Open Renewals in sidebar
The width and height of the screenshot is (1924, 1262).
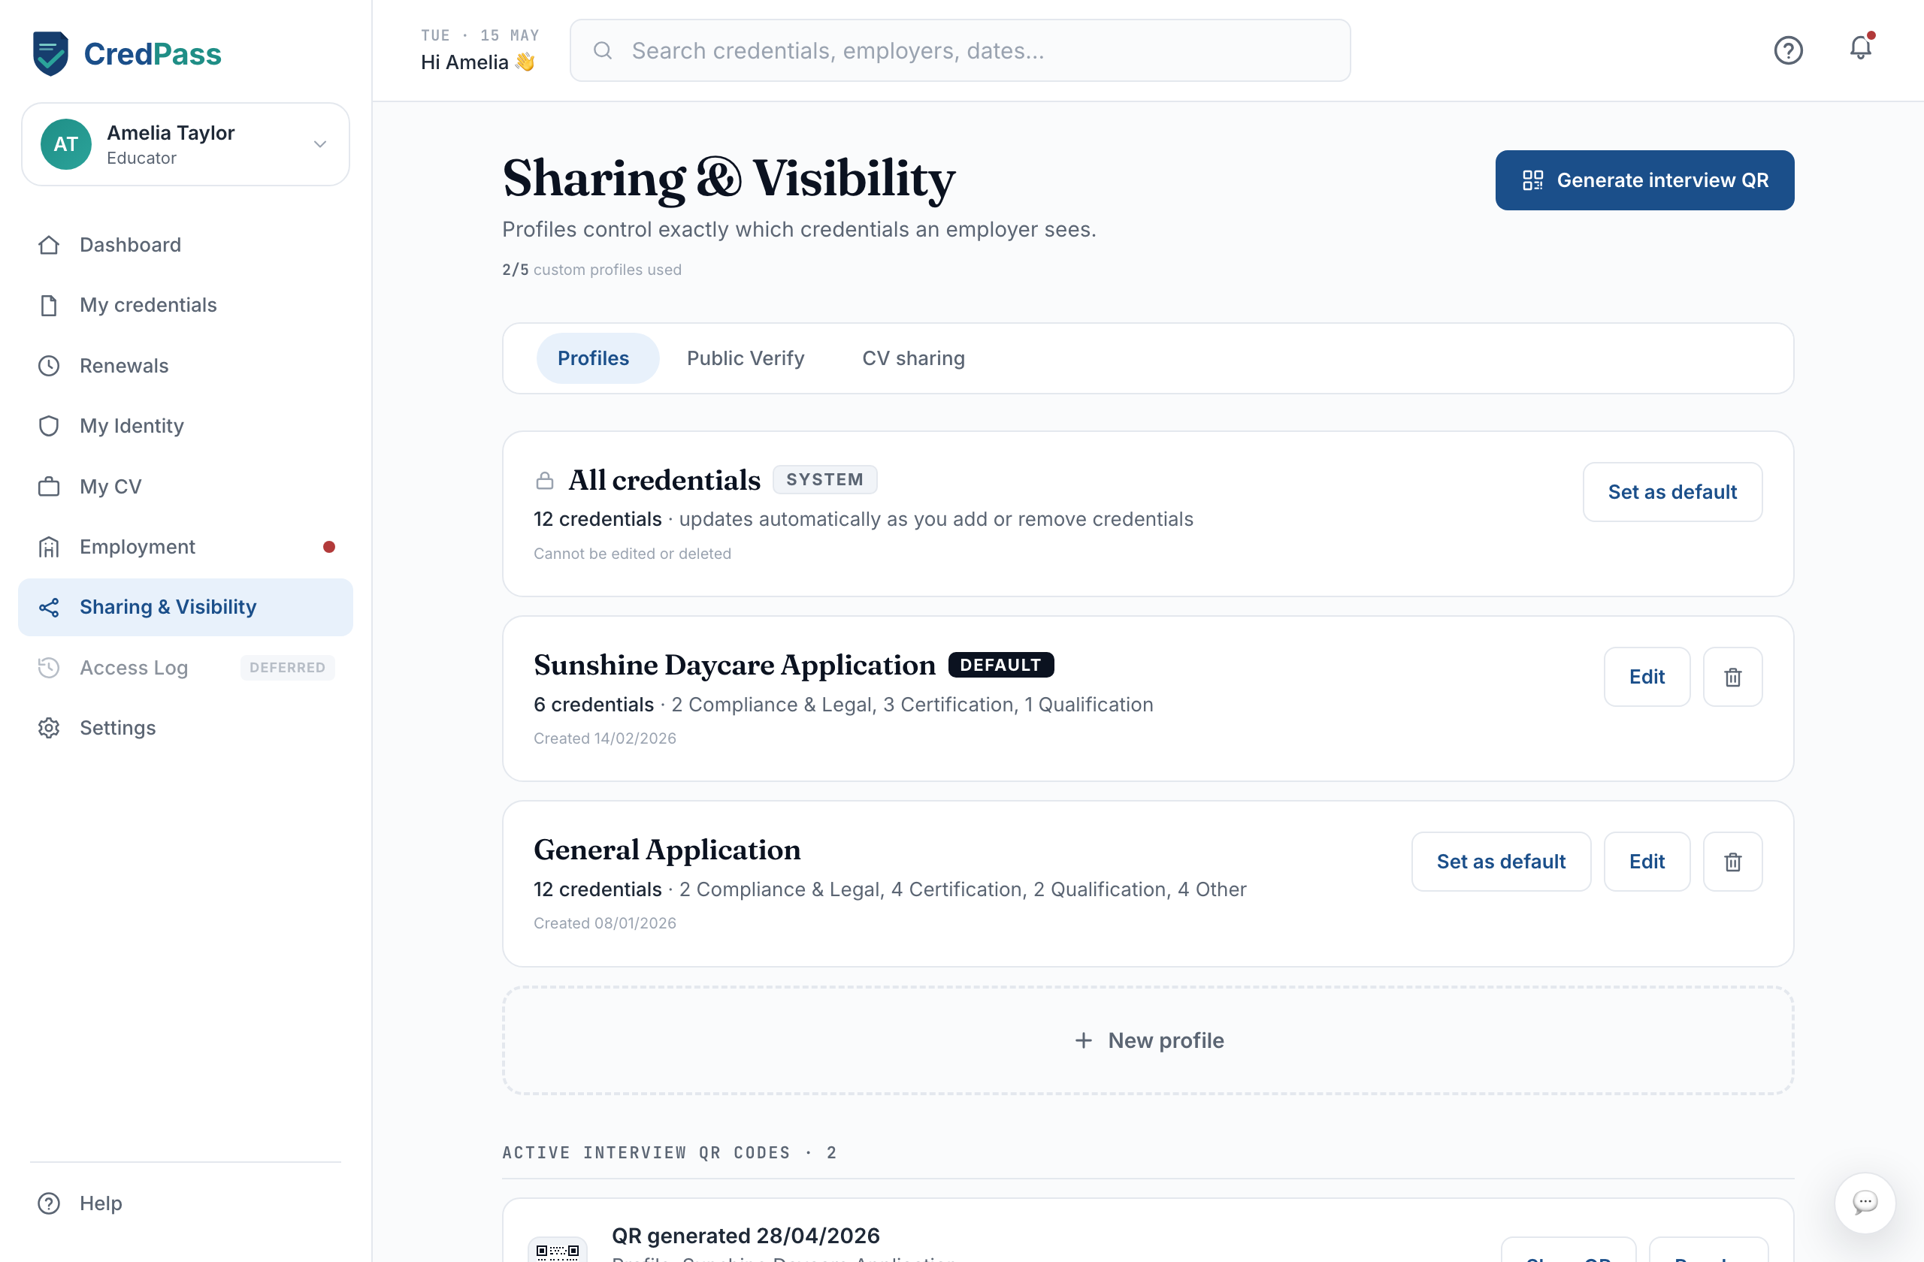[185, 366]
